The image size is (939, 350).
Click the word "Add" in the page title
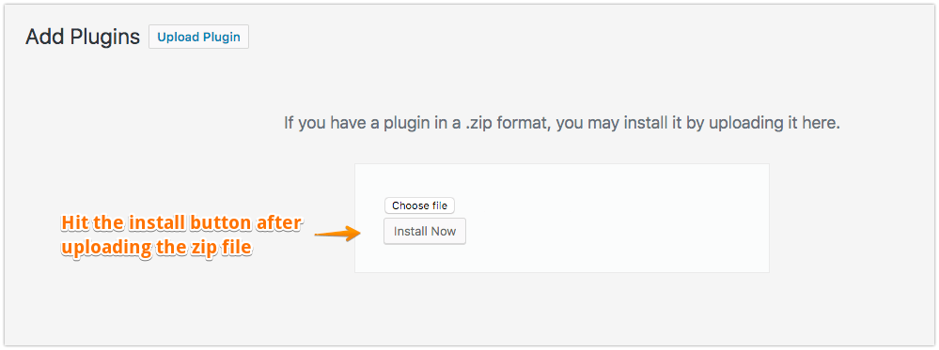point(45,38)
